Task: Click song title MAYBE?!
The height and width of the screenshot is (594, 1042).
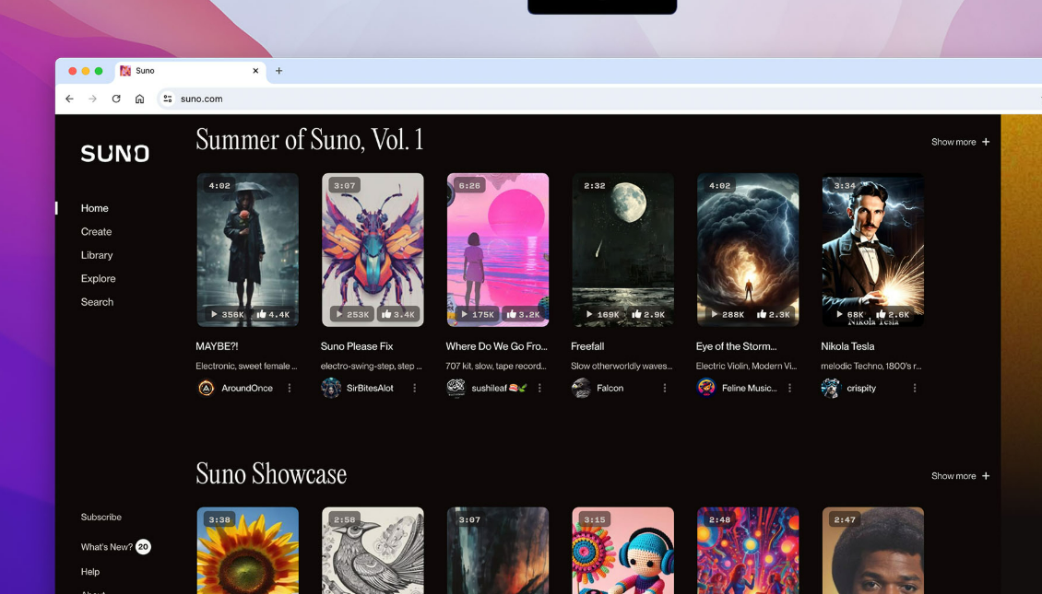Action: [x=217, y=346]
